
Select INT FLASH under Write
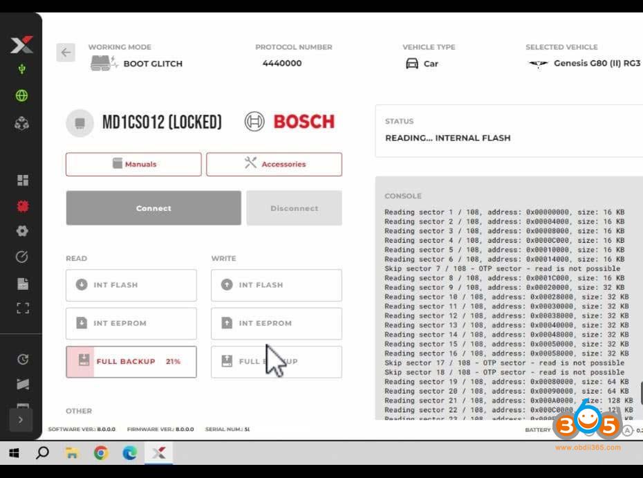point(277,285)
